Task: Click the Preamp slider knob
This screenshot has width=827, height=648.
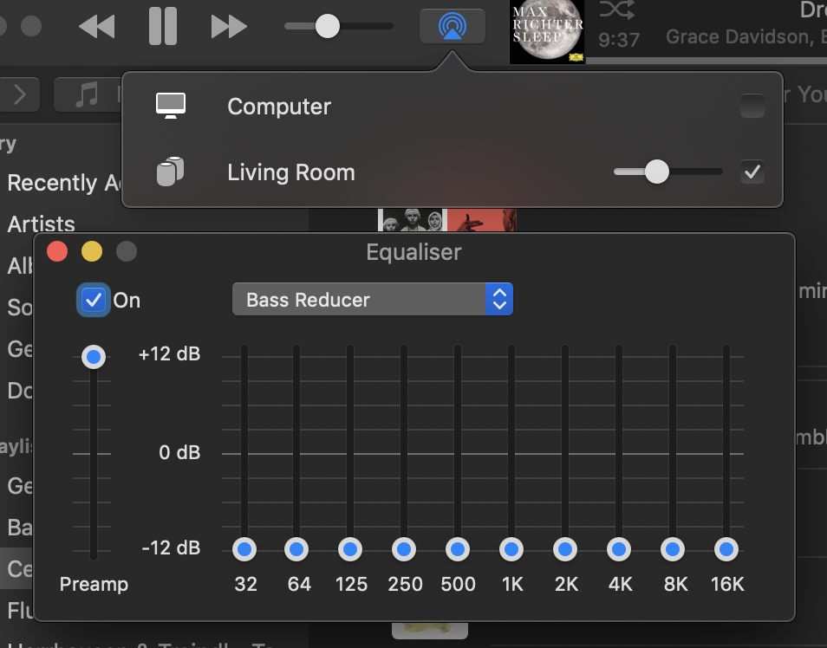Action: coord(94,357)
